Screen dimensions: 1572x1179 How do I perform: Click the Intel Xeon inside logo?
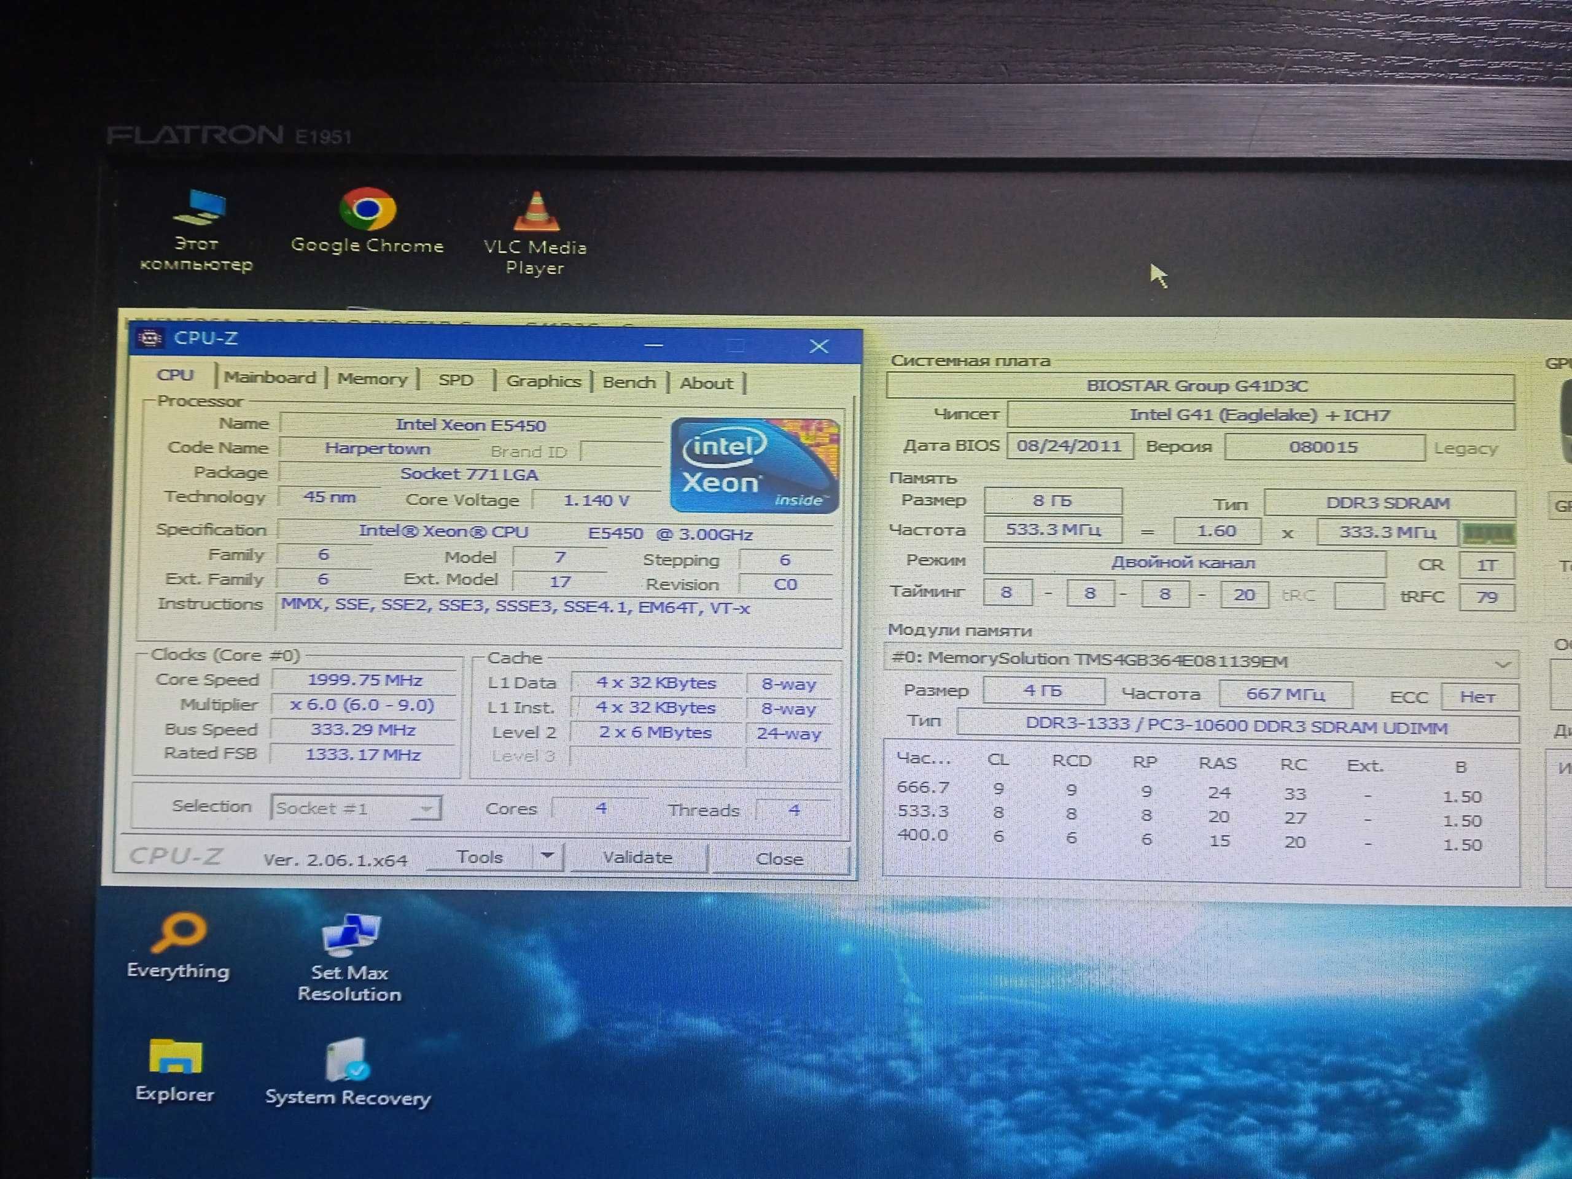755,465
